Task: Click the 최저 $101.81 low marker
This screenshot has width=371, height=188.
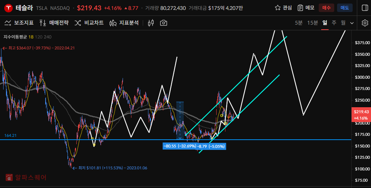Action: click(x=110, y=168)
